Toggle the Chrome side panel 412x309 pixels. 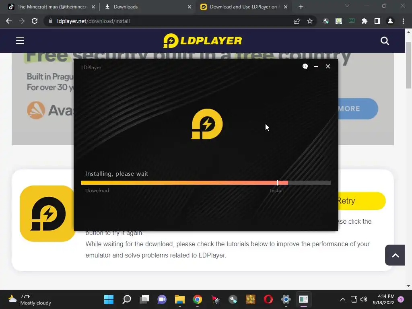click(377, 21)
